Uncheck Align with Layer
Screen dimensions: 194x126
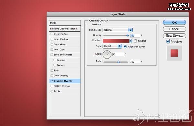[x=125, y=46]
